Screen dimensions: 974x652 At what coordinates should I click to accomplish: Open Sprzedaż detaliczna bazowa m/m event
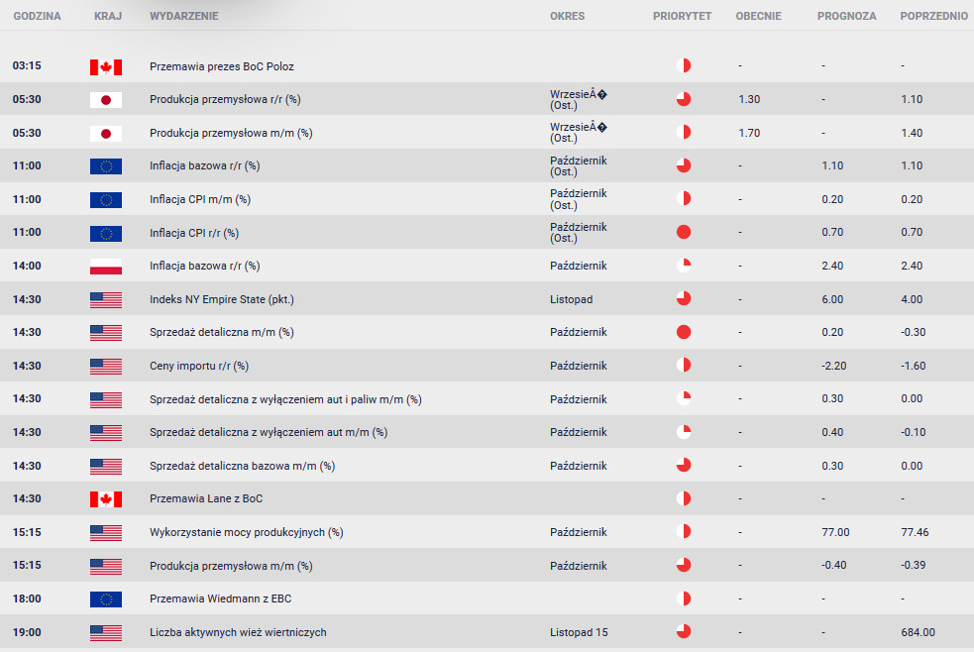click(x=242, y=466)
